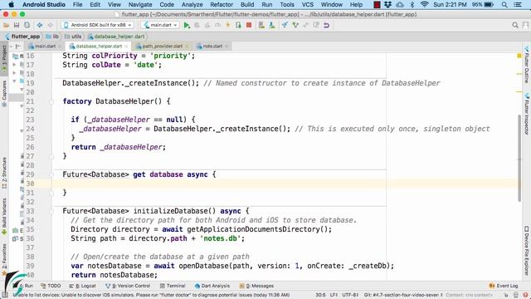Viewport: 531px width, 299px height.
Task: Toggle the 1: Project side panel
Action: (x=4, y=59)
